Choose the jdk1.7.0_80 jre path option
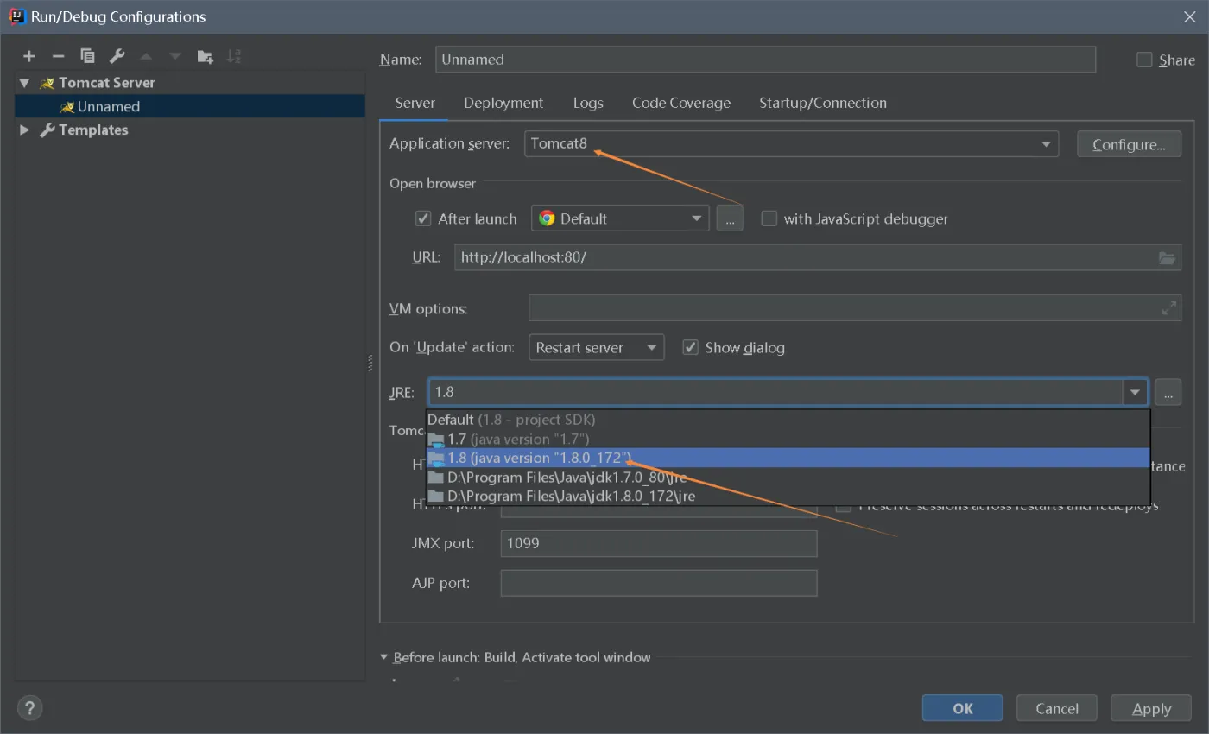 pyautogui.click(x=788, y=477)
